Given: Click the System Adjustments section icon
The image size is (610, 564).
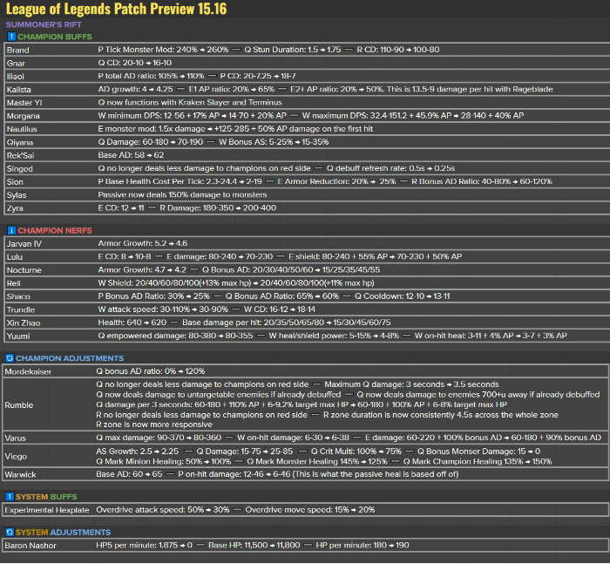Looking at the screenshot, I should (x=9, y=532).
